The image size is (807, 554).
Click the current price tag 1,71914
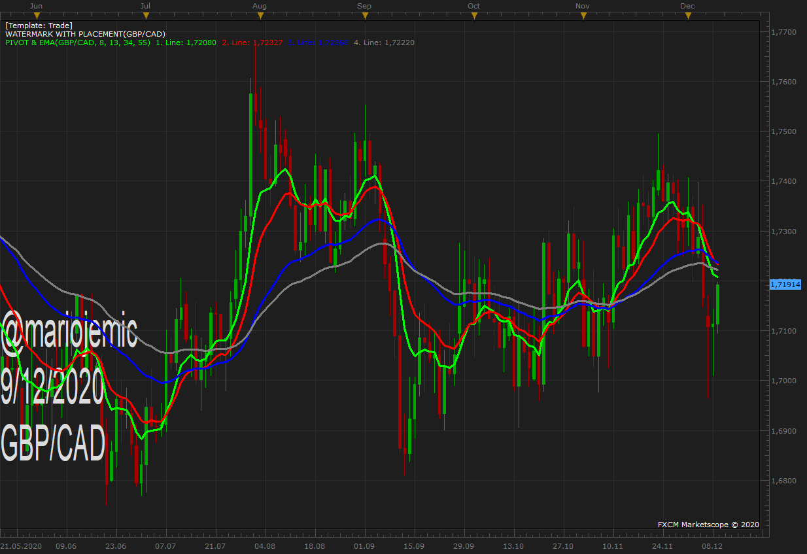pos(785,285)
